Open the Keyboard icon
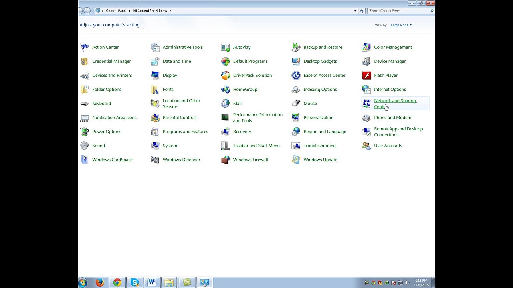Image resolution: width=513 pixels, height=288 pixels. [x=85, y=103]
